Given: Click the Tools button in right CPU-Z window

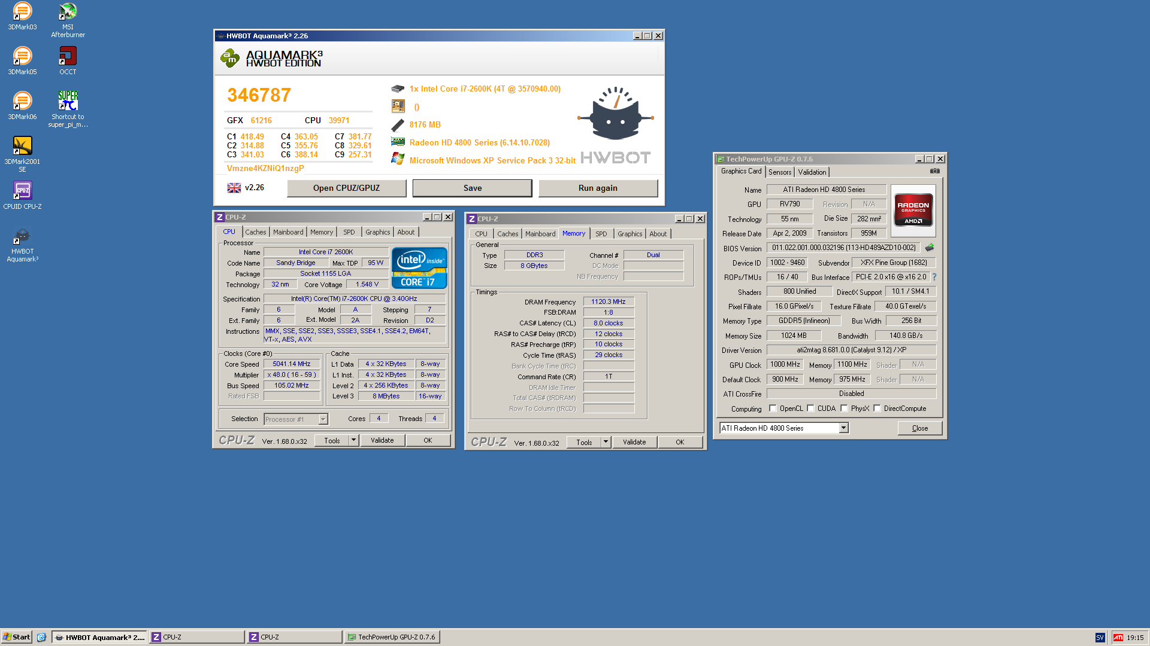Looking at the screenshot, I should [x=584, y=443].
